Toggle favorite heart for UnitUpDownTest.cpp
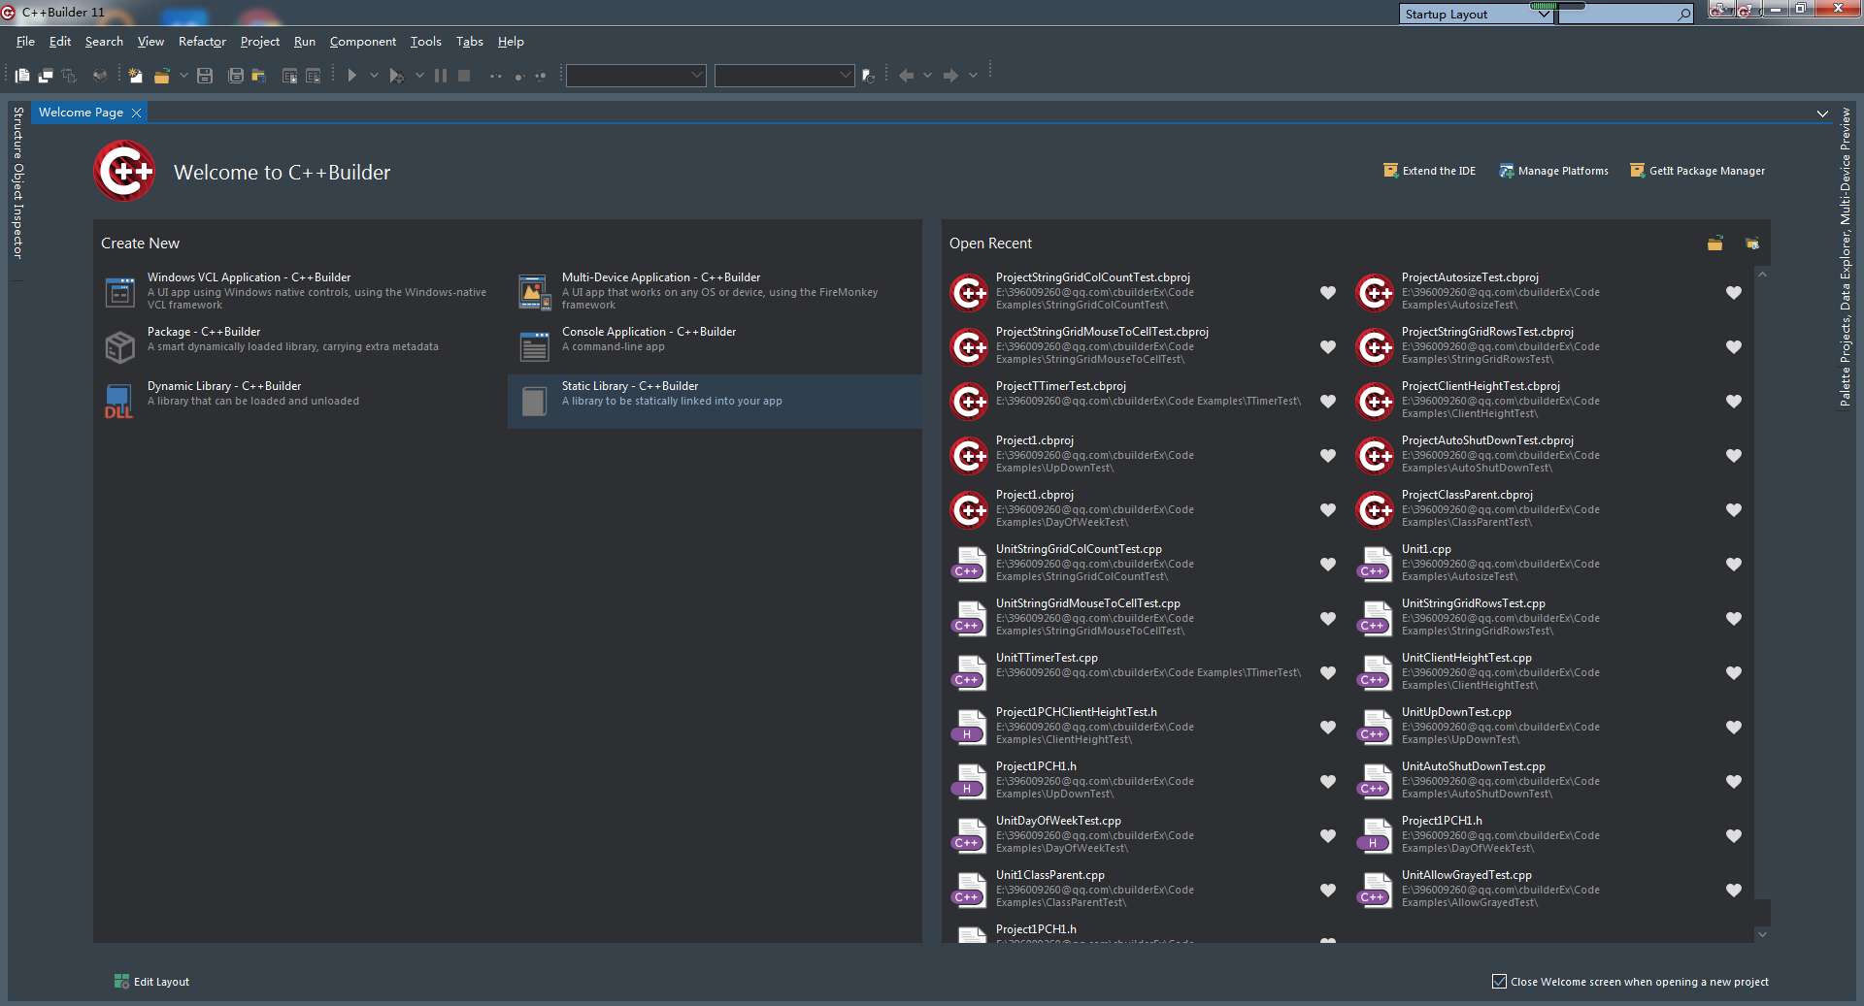1864x1006 pixels. tap(1734, 727)
